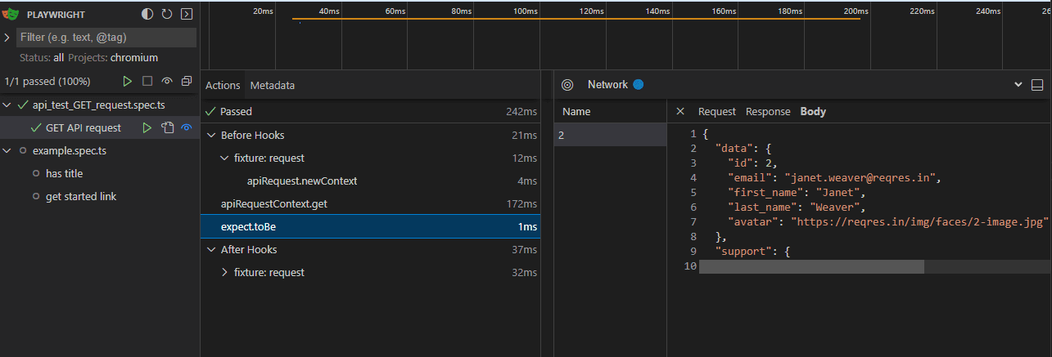Click the reload tests icon
Image resolution: width=1052 pixels, height=357 pixels.
(167, 14)
